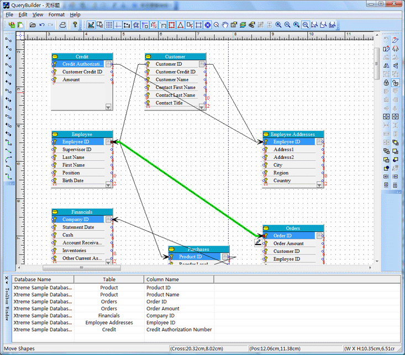Open the Format menu
This screenshot has height=355, width=405.
56,15
